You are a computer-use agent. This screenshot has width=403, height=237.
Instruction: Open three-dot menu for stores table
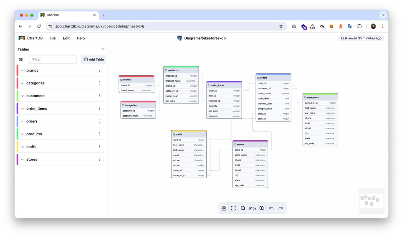pyautogui.click(x=100, y=159)
